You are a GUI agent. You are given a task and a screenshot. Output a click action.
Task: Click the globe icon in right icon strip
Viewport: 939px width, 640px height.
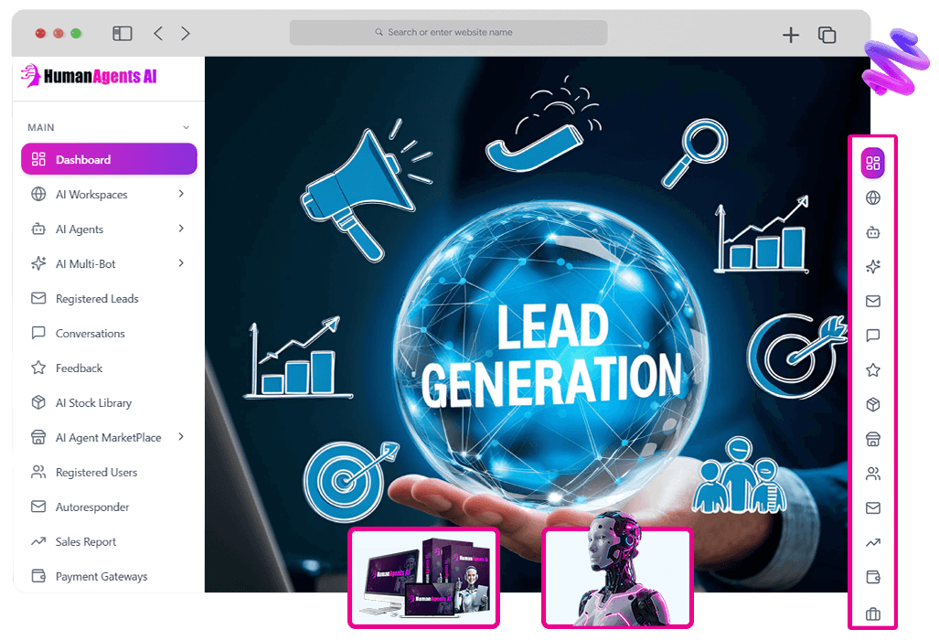pyautogui.click(x=872, y=197)
